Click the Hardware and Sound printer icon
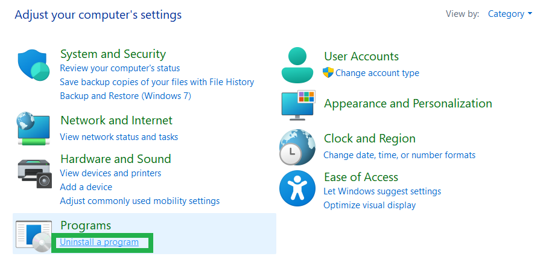 [34, 173]
